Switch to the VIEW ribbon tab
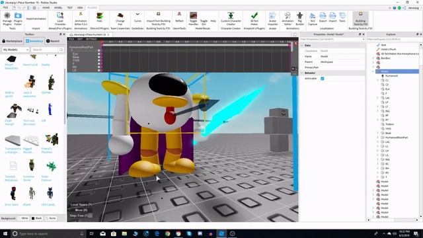This screenshot has height=238, width=423. click(x=80, y=7)
